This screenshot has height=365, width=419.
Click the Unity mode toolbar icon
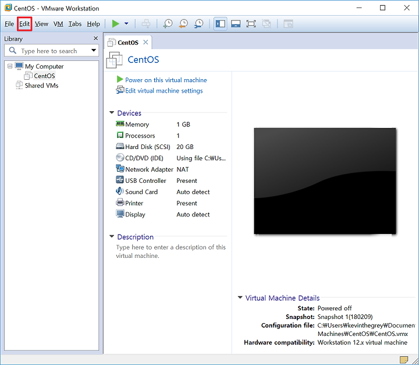[267, 24]
